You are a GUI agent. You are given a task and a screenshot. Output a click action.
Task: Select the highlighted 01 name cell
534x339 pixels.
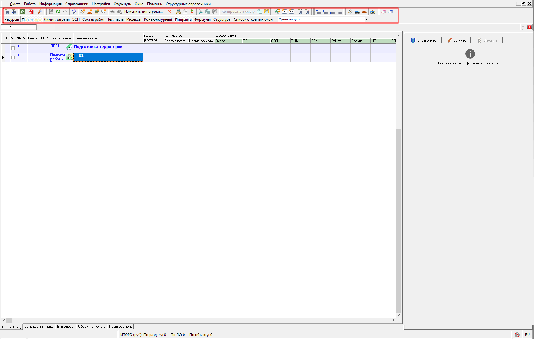tap(108, 57)
